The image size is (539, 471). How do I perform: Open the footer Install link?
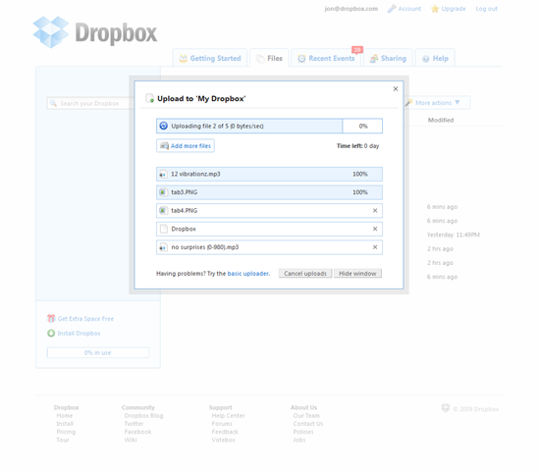click(65, 424)
